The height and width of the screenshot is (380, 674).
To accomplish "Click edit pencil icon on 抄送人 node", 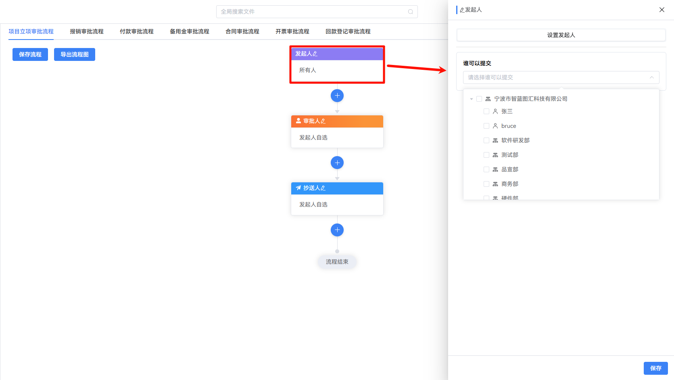I will point(323,188).
